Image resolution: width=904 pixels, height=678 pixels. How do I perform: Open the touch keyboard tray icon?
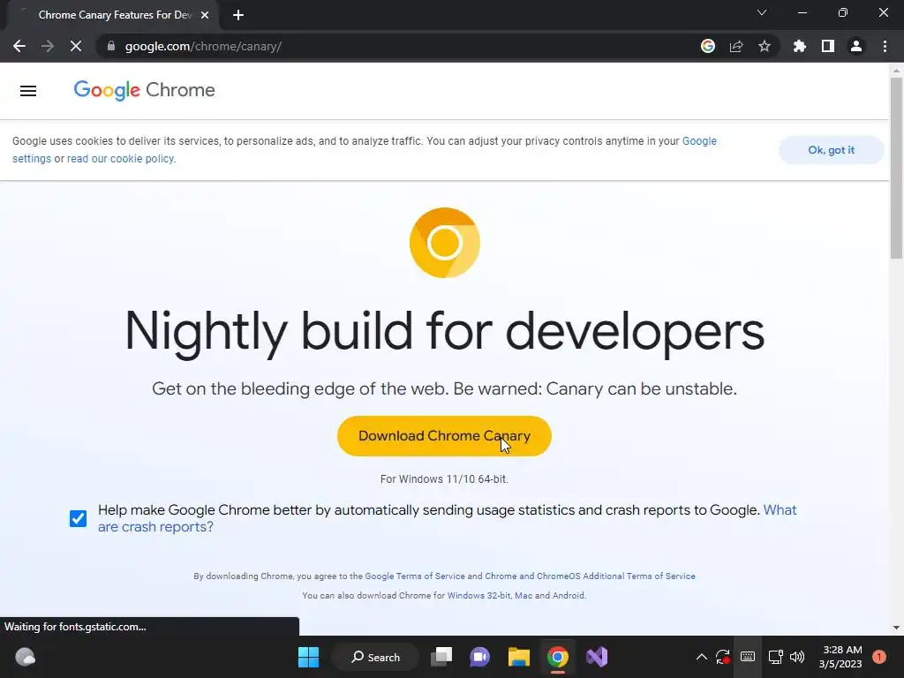click(x=748, y=657)
